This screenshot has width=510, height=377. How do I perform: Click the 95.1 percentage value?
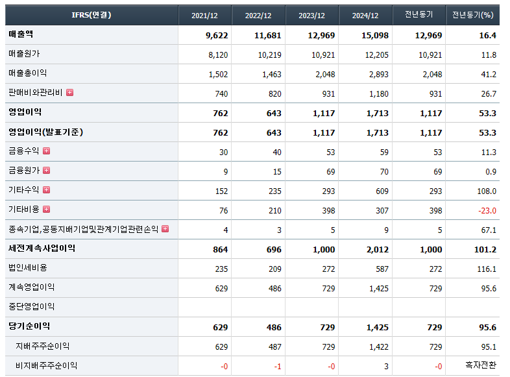(x=489, y=347)
